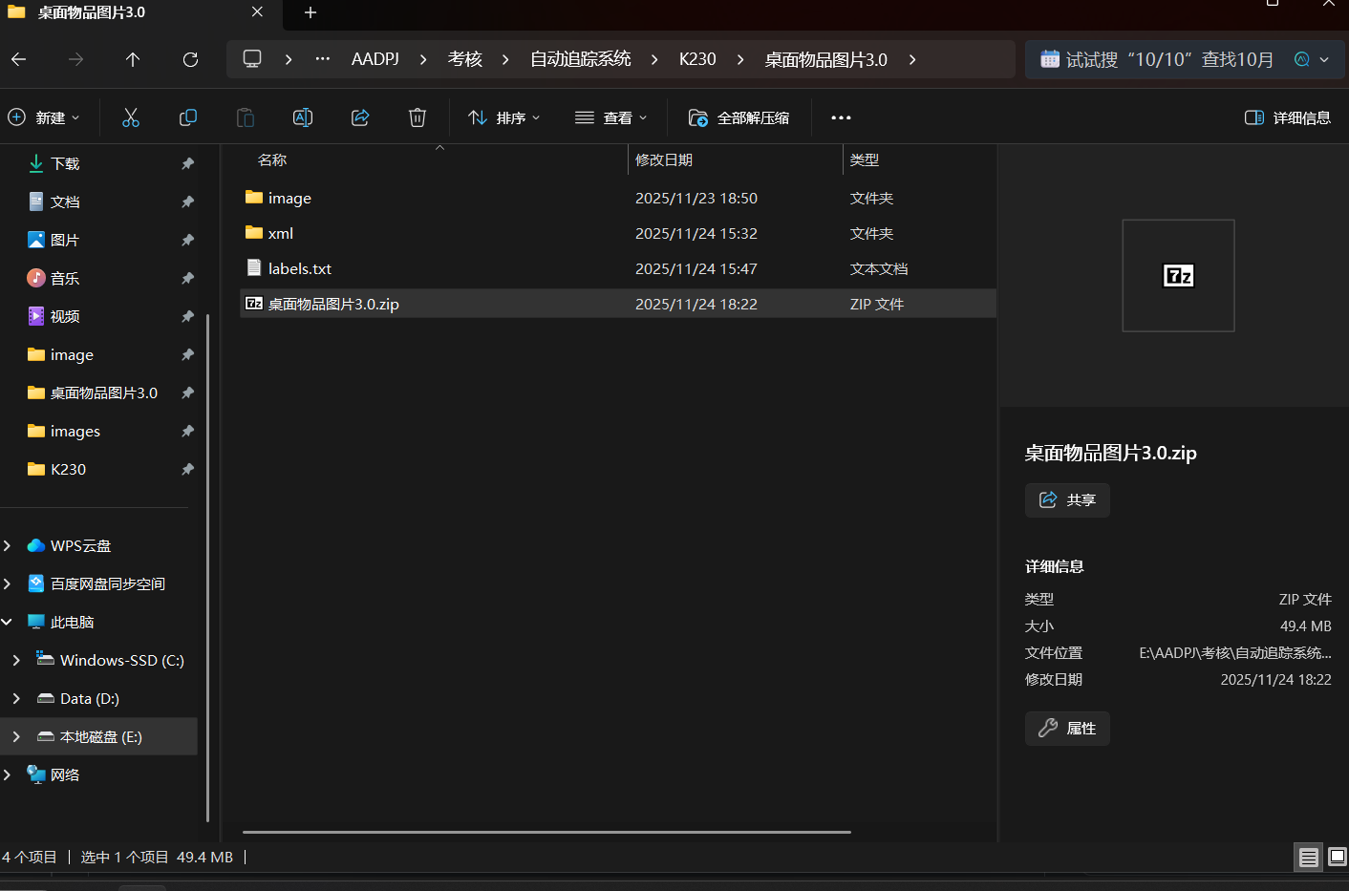Add a new tab with plus button
Viewport: 1349px width, 891px height.
[x=310, y=12]
